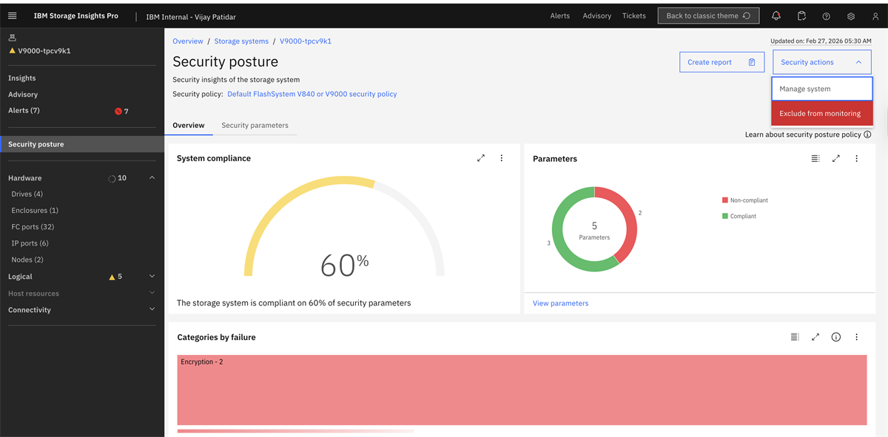Open the Storage systems breadcrumb link
The image size is (888, 437).
pyautogui.click(x=241, y=41)
